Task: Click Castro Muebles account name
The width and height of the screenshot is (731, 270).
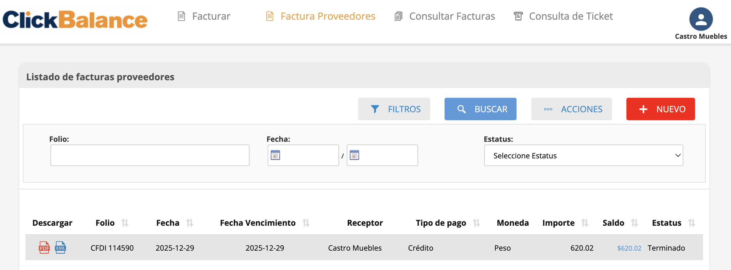Action: [701, 36]
